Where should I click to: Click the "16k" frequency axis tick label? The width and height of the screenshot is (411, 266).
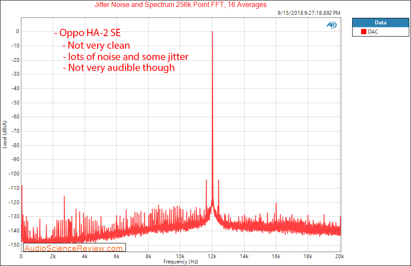point(276,256)
